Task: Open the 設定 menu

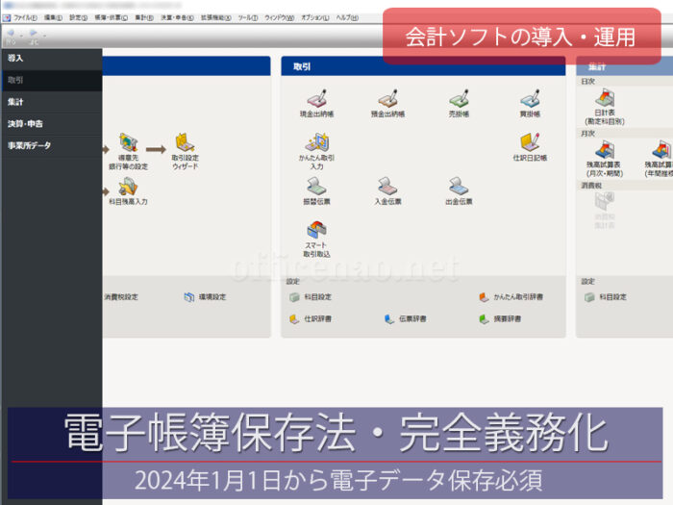Action: (x=78, y=17)
